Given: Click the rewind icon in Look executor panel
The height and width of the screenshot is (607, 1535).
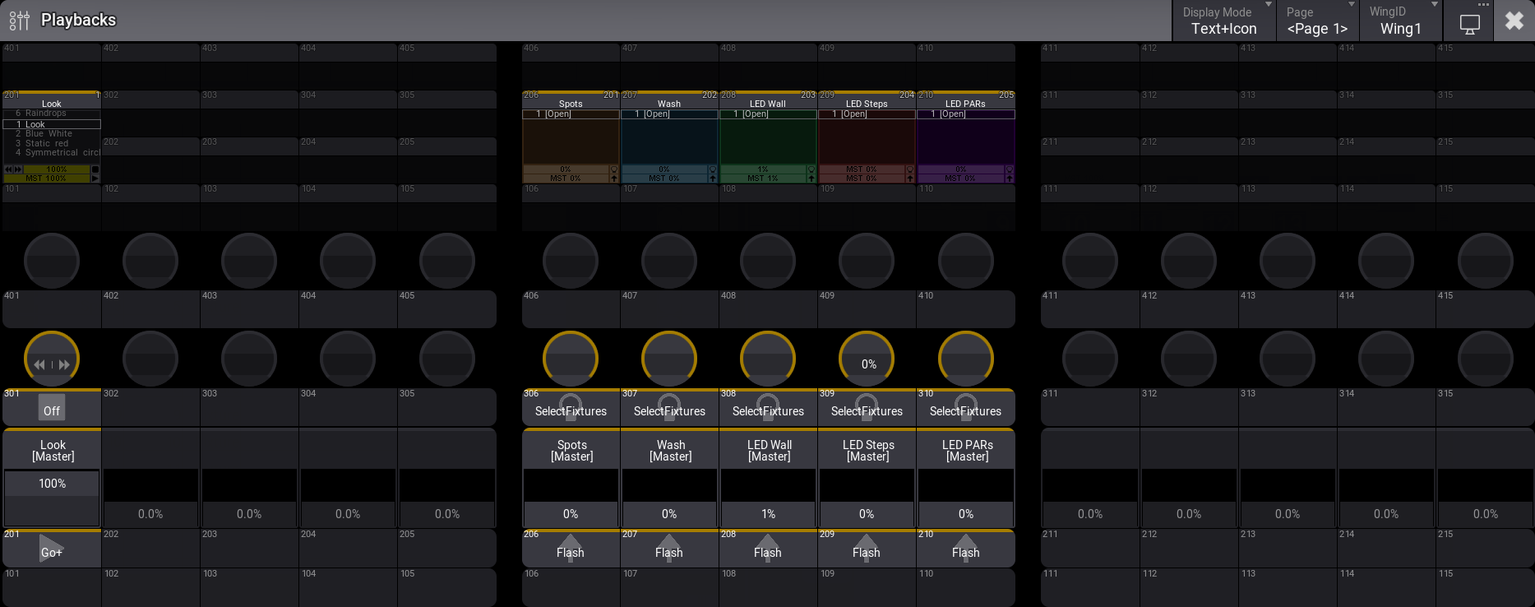Looking at the screenshot, I should point(8,169).
